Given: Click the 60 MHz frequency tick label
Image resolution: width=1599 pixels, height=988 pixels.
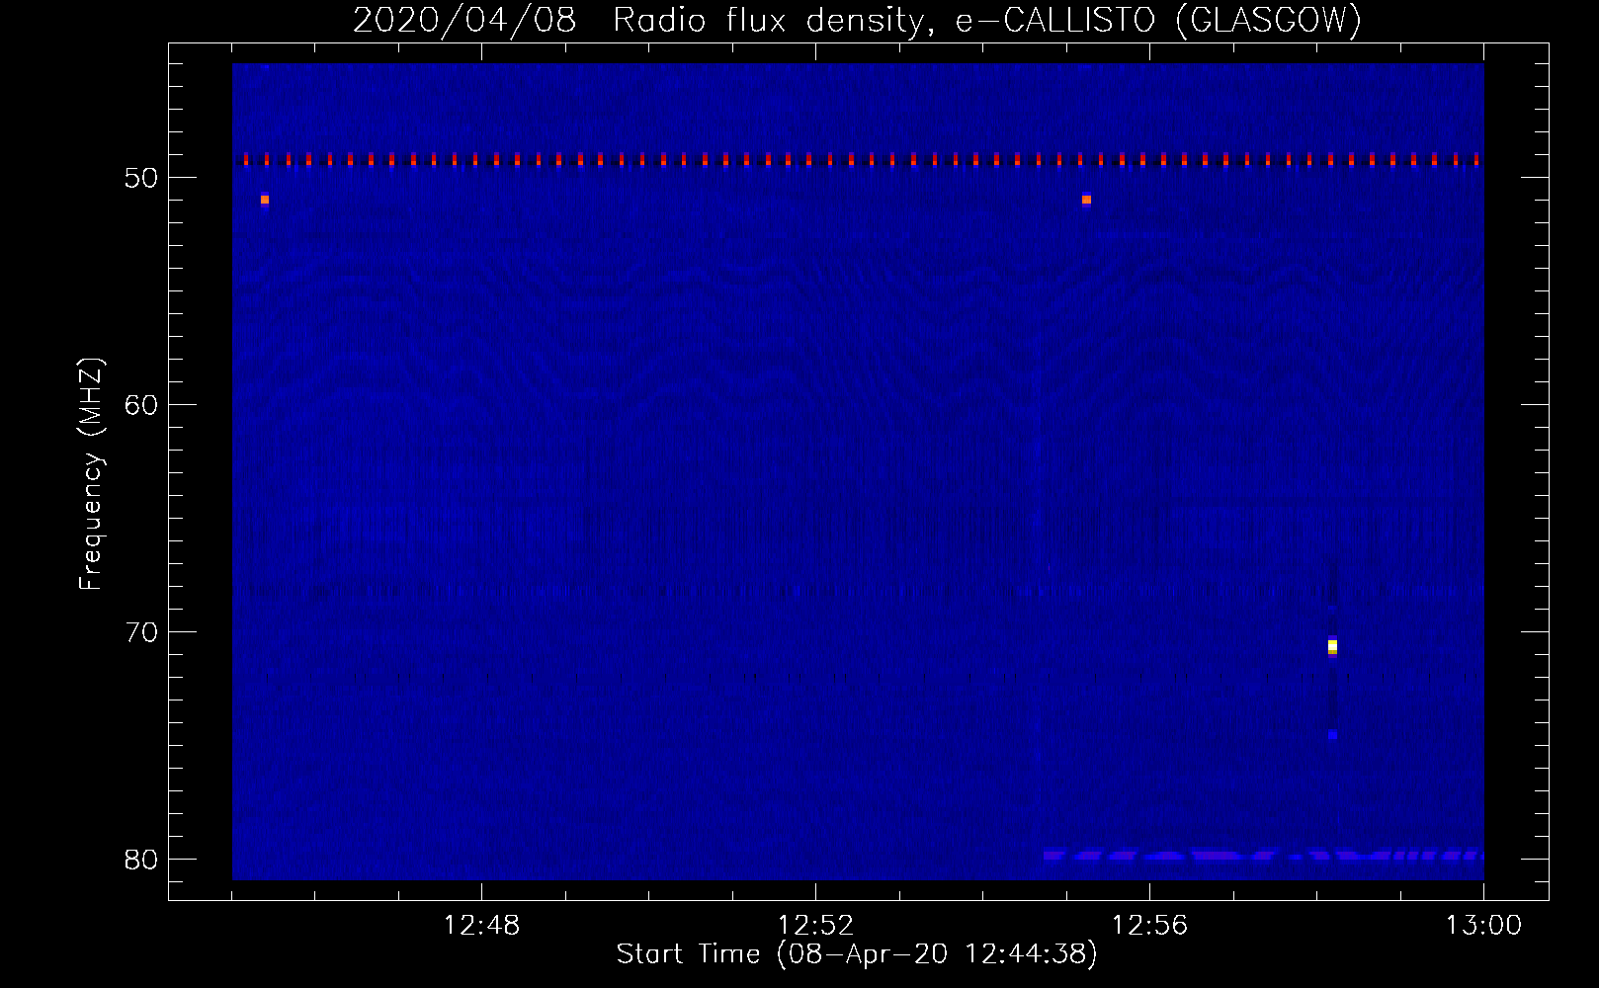Looking at the screenshot, I should pyautogui.click(x=142, y=405).
